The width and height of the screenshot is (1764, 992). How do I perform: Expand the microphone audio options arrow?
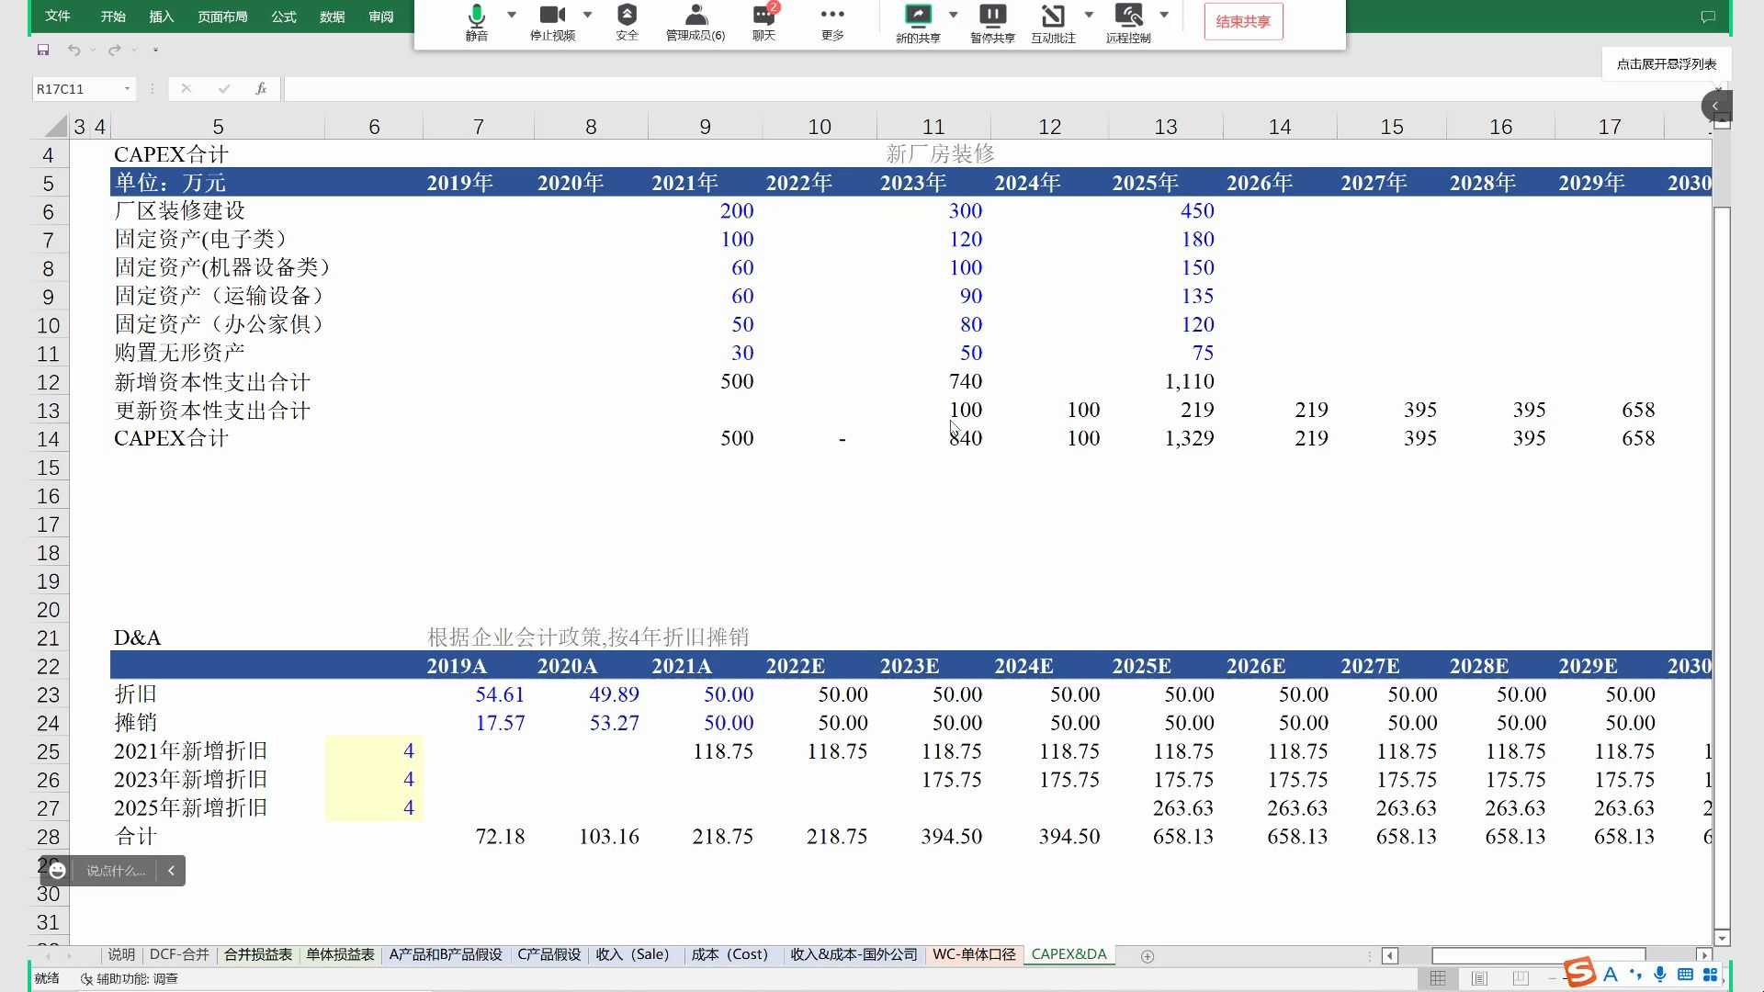tap(512, 15)
